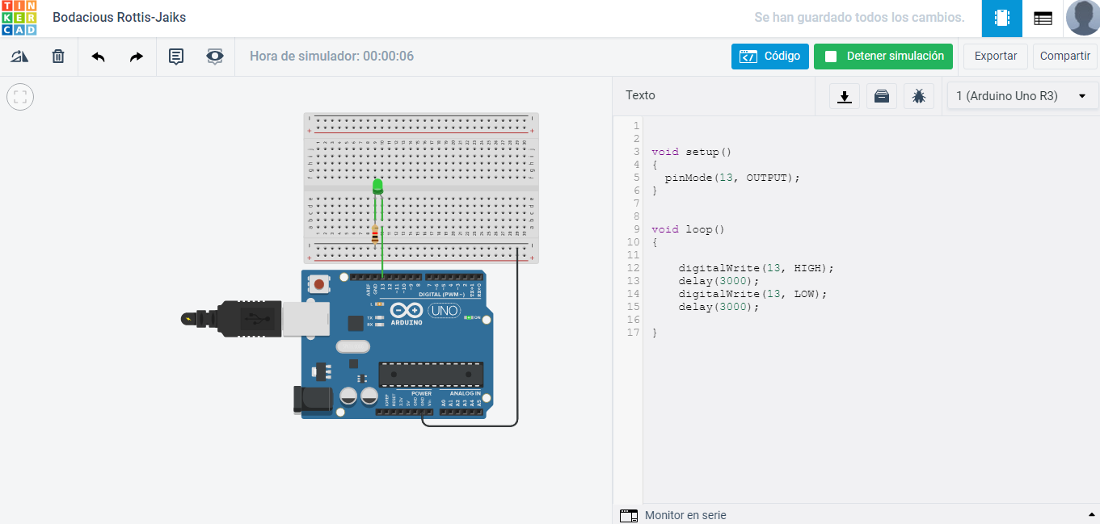Click void loop() code line
The width and height of the screenshot is (1100, 524).
pyautogui.click(x=688, y=229)
